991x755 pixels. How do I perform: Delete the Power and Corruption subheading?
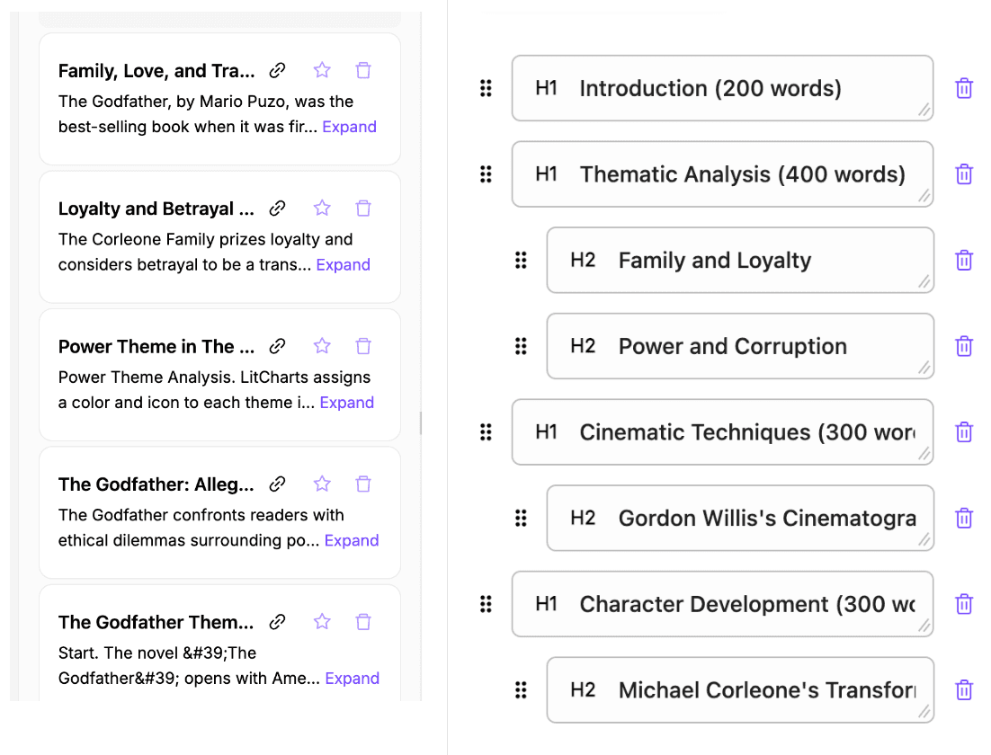pos(964,346)
